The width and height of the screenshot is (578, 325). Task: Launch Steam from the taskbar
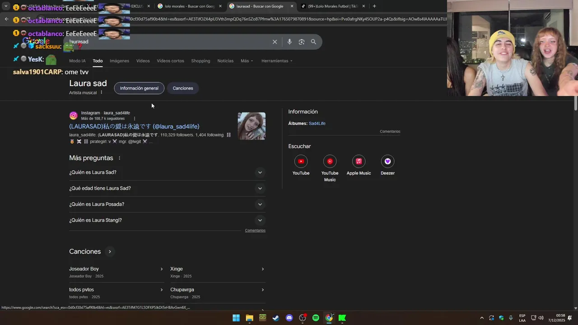coord(276,318)
